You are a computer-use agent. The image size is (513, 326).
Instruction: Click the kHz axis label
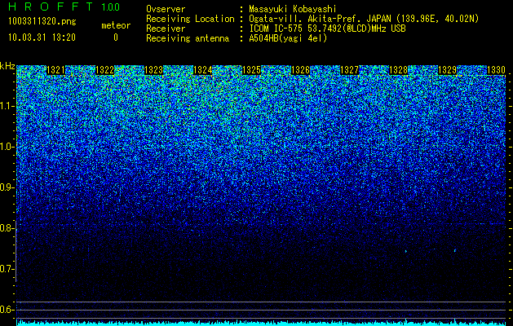coord(7,66)
